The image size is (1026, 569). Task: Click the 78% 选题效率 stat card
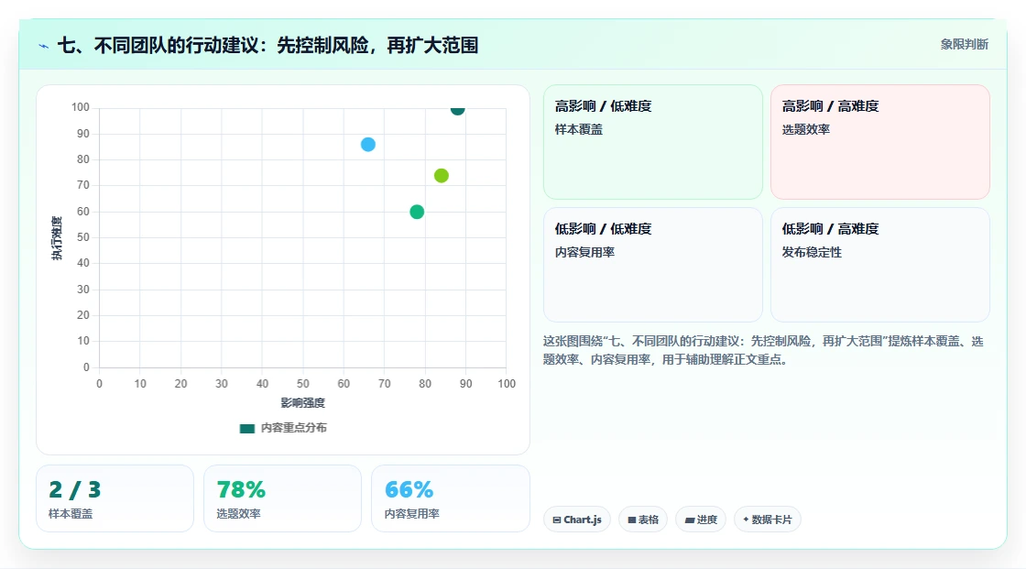coord(283,498)
